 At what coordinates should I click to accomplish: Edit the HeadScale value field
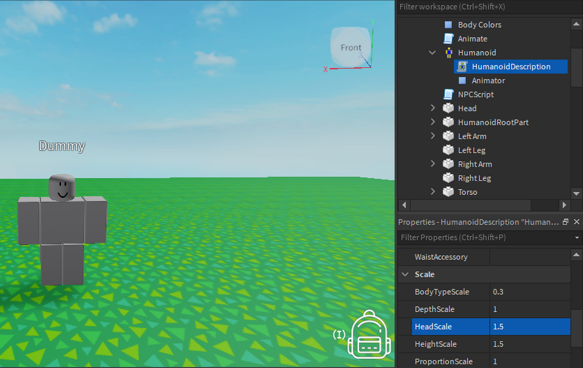530,326
